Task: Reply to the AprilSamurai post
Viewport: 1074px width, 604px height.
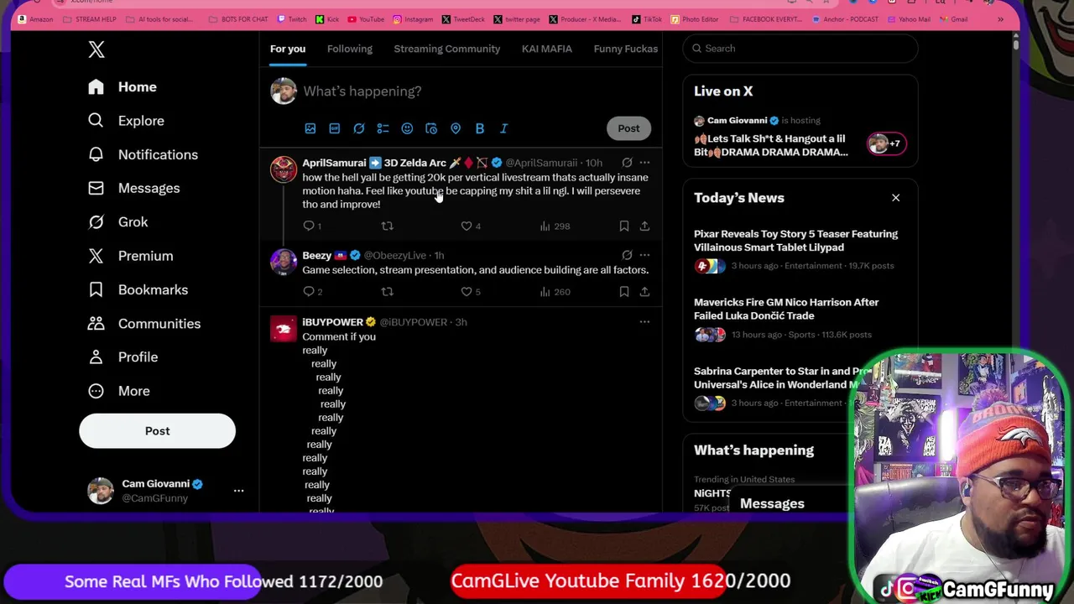Action: 309,226
